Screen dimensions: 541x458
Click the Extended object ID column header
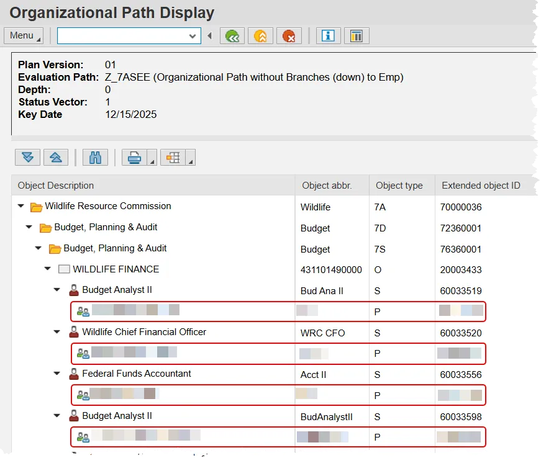(x=481, y=186)
